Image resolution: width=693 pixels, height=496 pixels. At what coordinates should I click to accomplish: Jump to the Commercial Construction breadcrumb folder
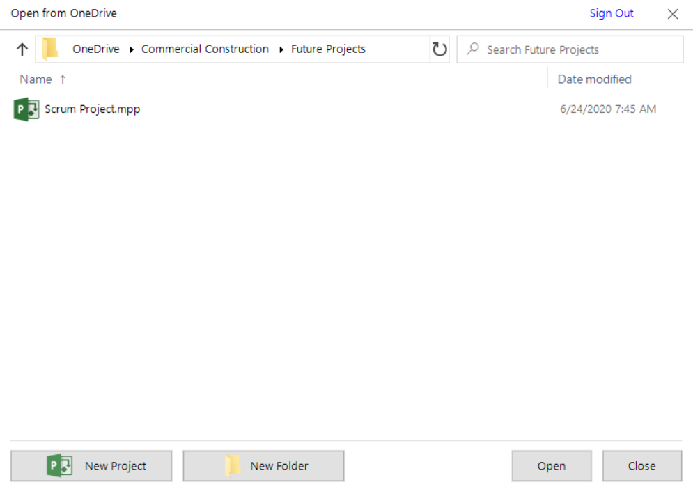[x=205, y=49]
